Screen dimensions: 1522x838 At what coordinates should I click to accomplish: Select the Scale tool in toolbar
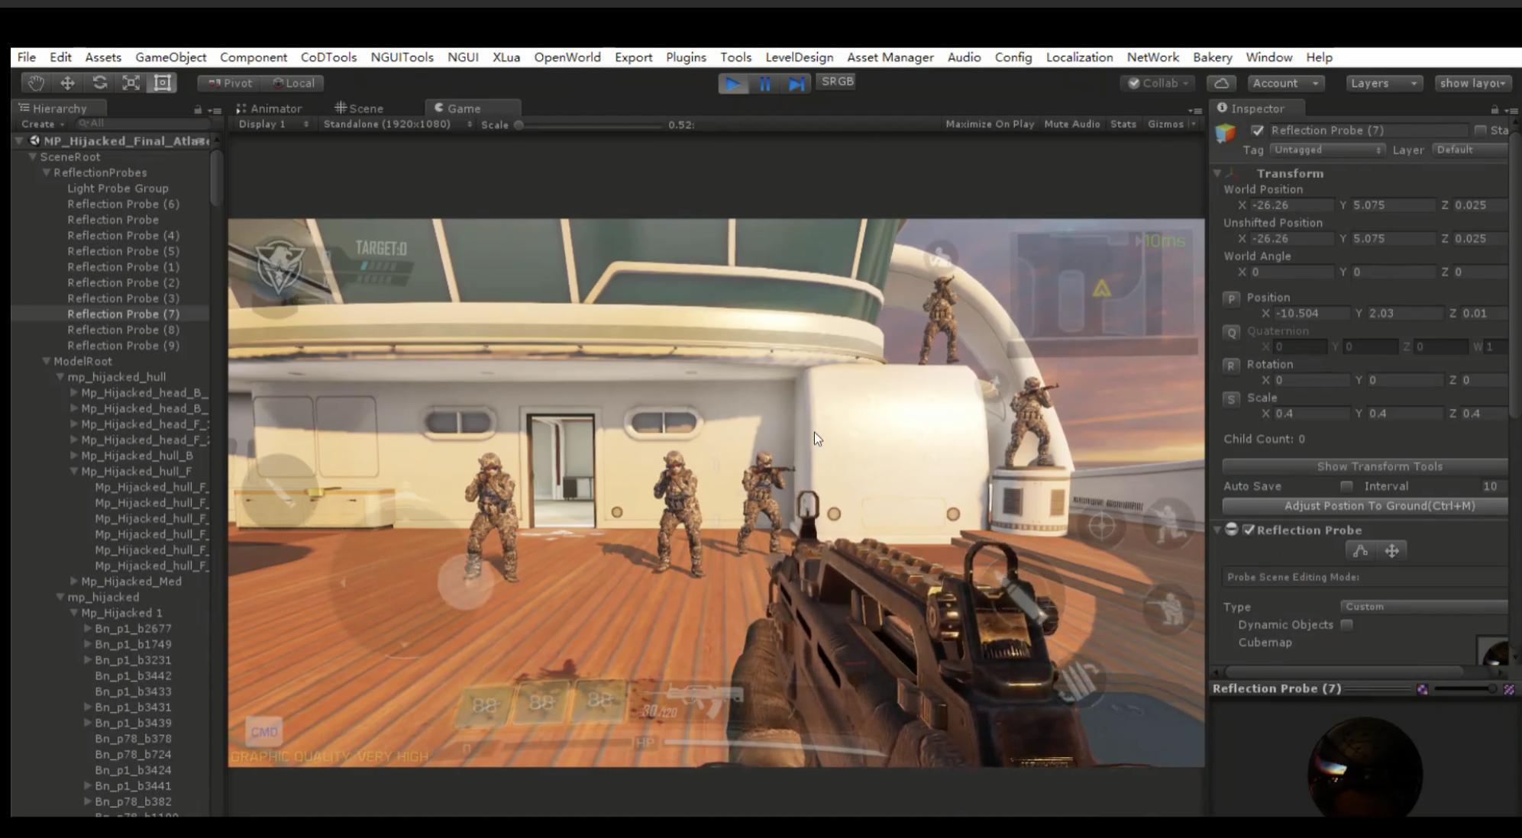coord(131,83)
